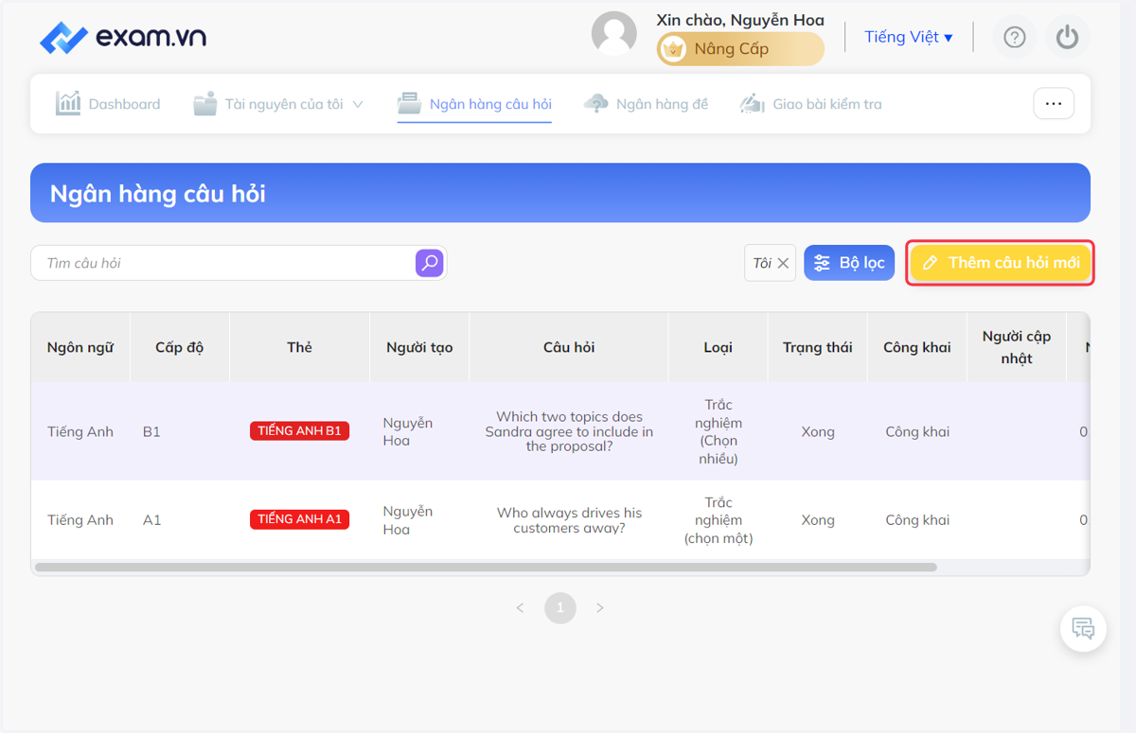
Task: Open the Giao bài kiểm tra tab
Action: click(x=810, y=104)
